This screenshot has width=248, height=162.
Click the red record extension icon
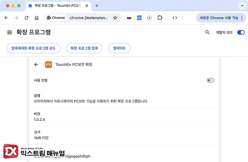[149, 18]
